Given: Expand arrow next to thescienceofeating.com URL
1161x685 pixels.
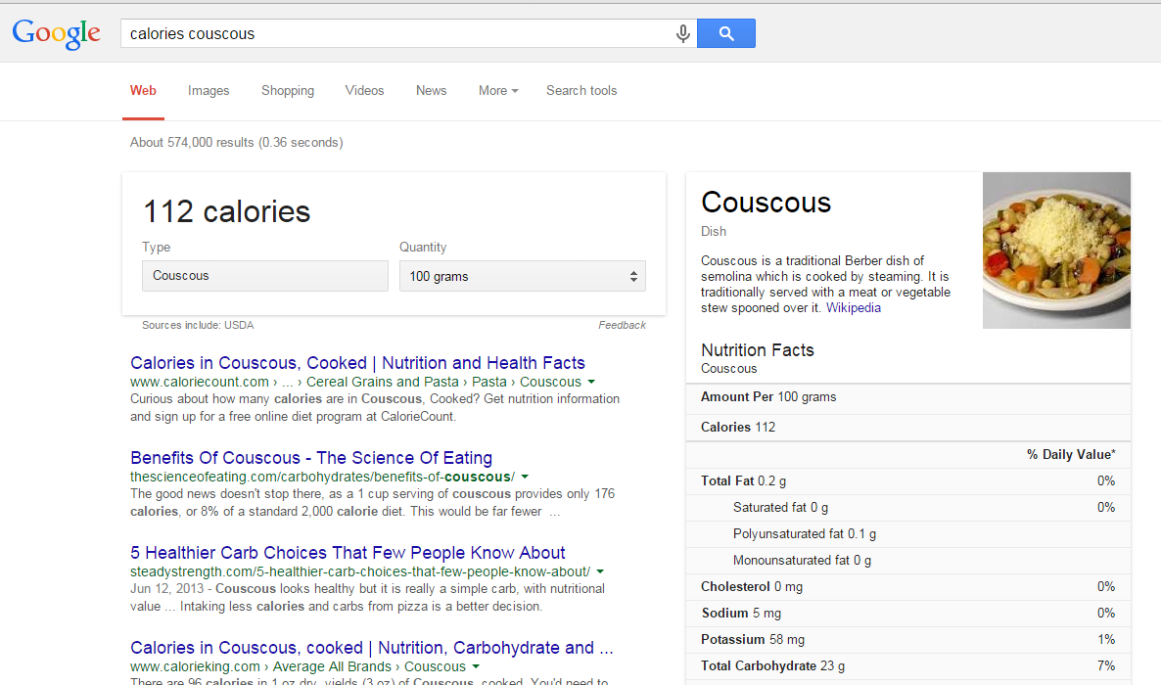Looking at the screenshot, I should point(525,477).
